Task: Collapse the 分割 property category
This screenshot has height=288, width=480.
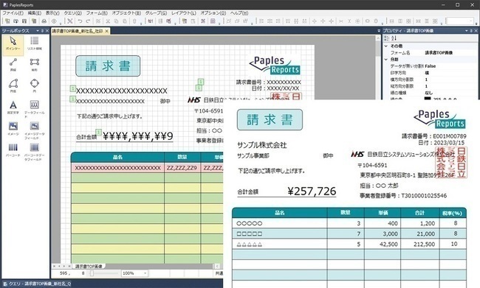Action: 386,59
